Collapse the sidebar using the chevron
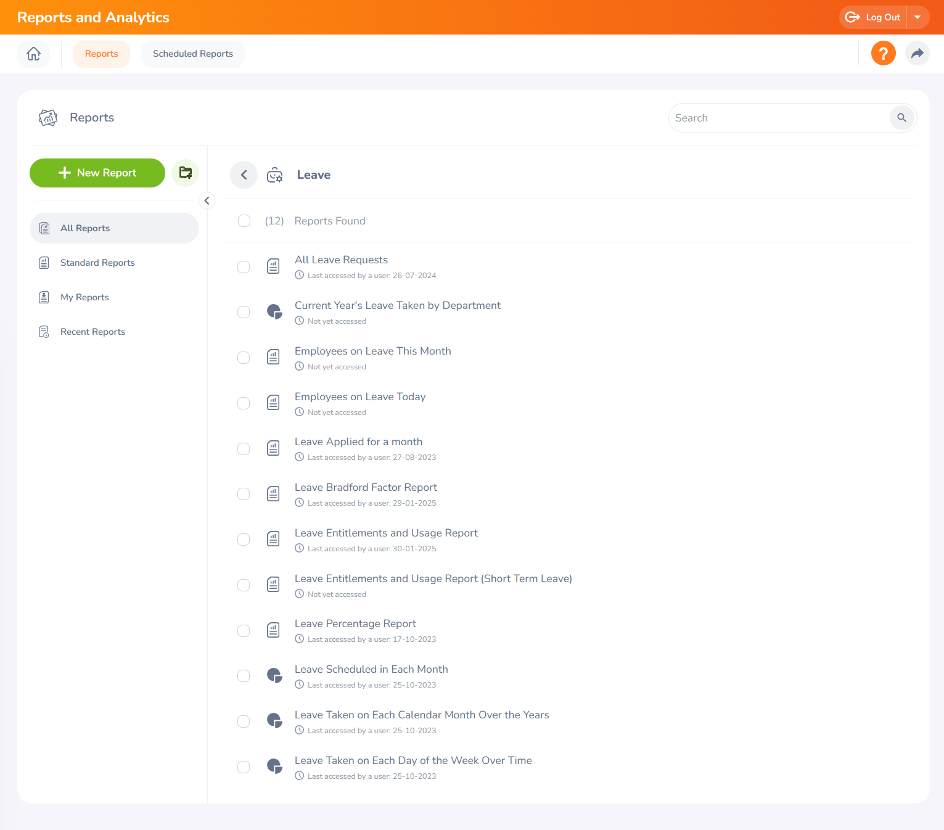Image resolution: width=944 pixels, height=830 pixels. 207,200
